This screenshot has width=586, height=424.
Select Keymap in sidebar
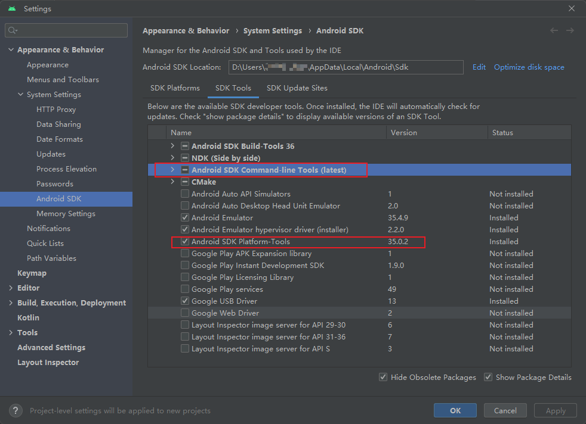click(x=32, y=273)
